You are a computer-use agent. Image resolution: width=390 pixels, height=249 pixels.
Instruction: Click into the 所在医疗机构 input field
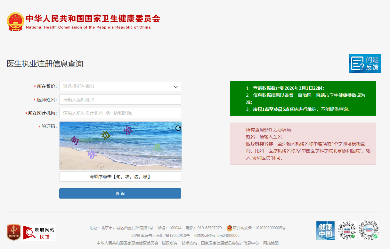click(120, 113)
